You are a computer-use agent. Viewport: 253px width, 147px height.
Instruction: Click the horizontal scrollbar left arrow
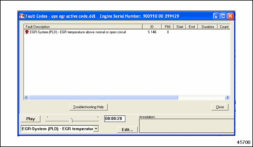tap(26, 97)
